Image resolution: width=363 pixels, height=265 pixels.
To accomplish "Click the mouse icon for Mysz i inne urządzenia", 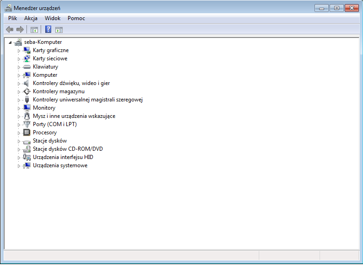I will tap(27, 116).
